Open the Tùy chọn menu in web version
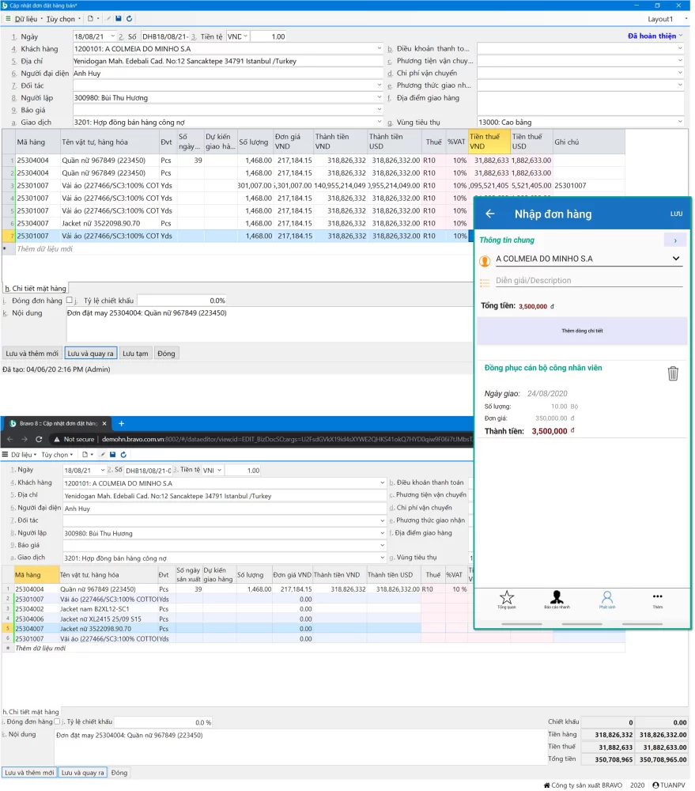The width and height of the screenshot is (695, 791). [56, 455]
